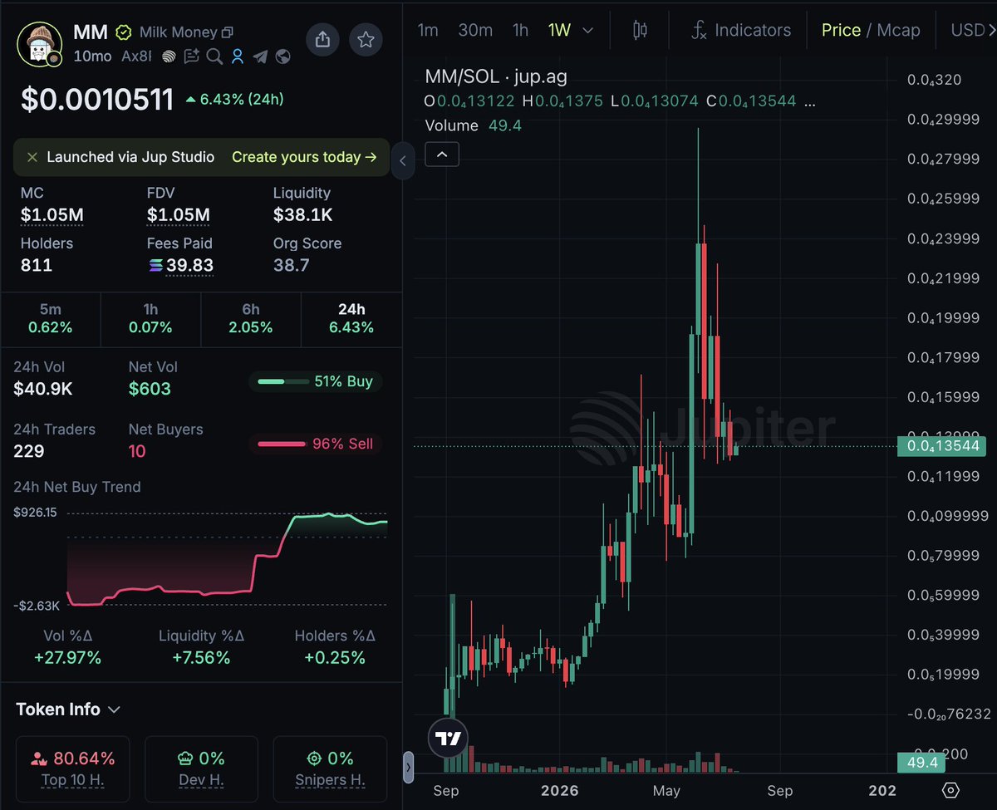The width and height of the screenshot is (997, 810).
Task: Select the 6h stats tab
Action: (251, 318)
